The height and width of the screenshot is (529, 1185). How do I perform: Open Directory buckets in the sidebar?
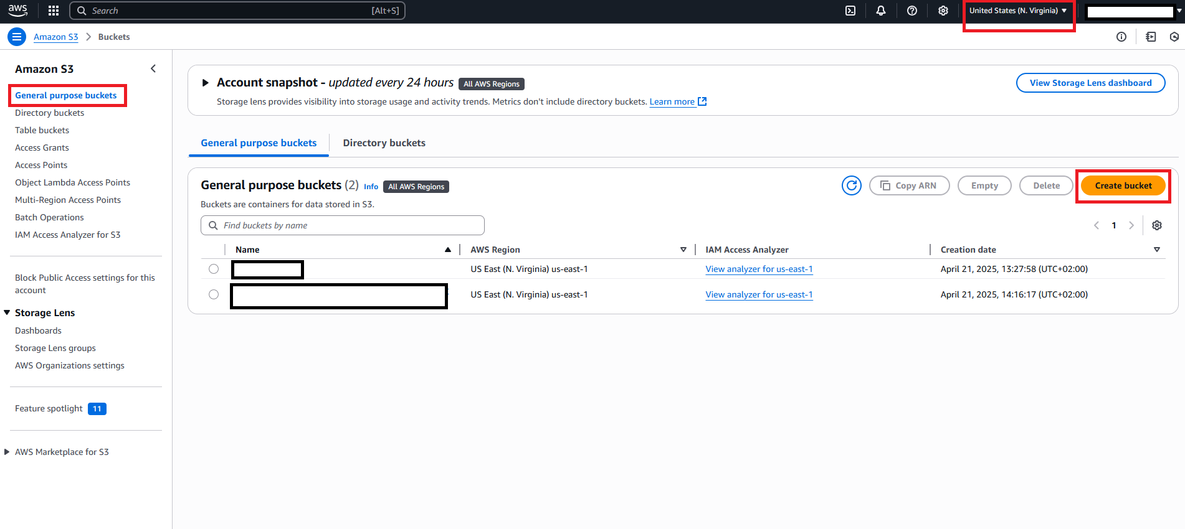50,113
